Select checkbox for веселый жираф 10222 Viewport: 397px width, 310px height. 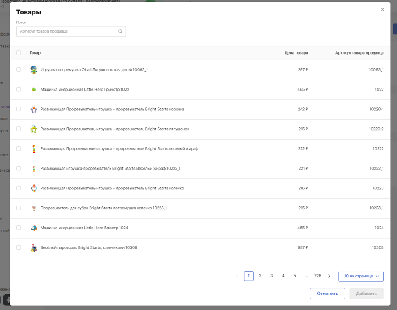point(19,148)
